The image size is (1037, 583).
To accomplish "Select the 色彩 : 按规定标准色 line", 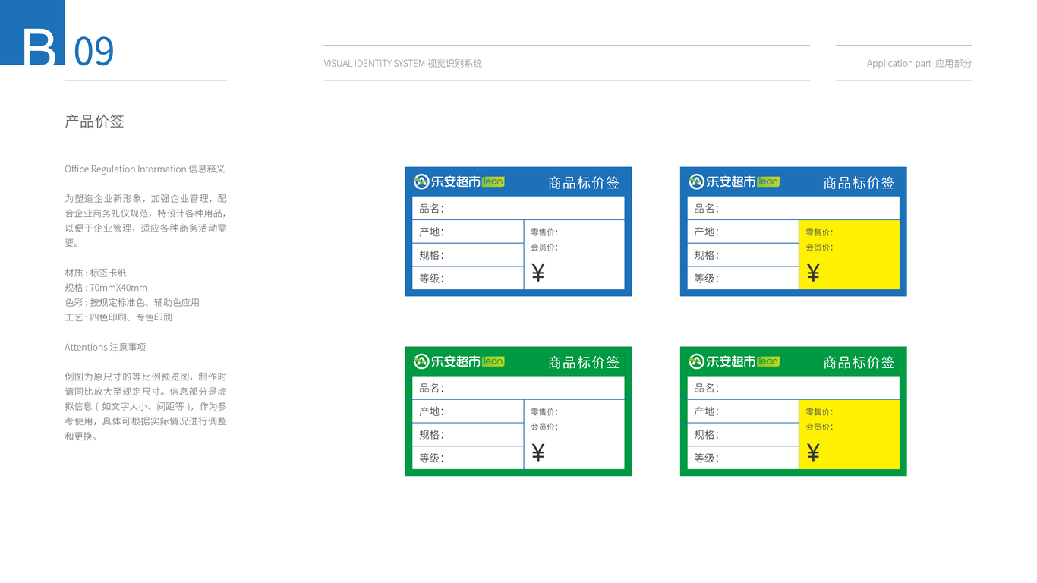I will point(132,302).
